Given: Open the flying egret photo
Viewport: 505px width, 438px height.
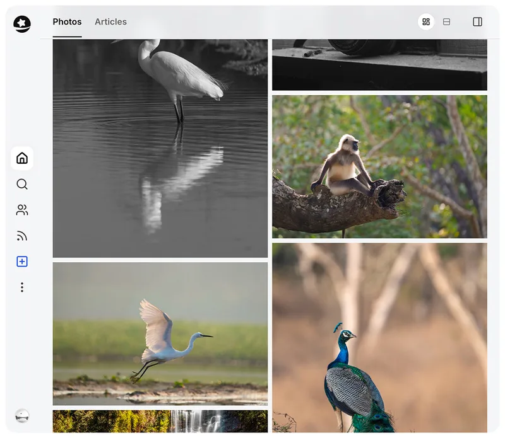Looking at the screenshot, I should pos(160,334).
